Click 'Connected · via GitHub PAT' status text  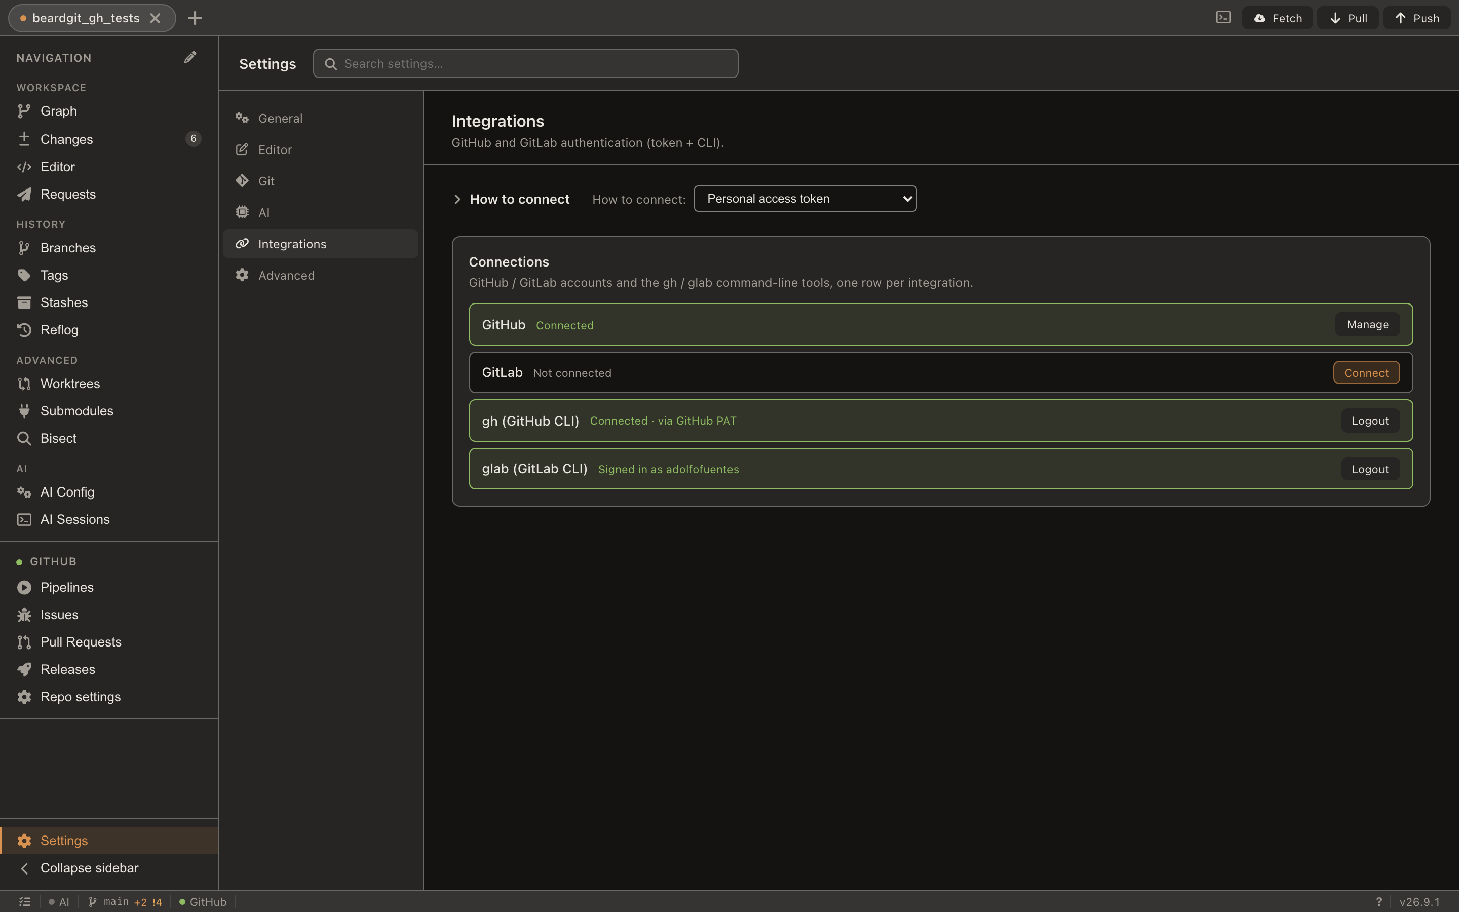663,421
